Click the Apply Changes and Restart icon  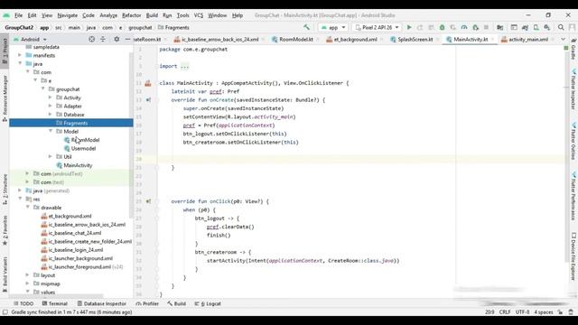click(x=420, y=27)
